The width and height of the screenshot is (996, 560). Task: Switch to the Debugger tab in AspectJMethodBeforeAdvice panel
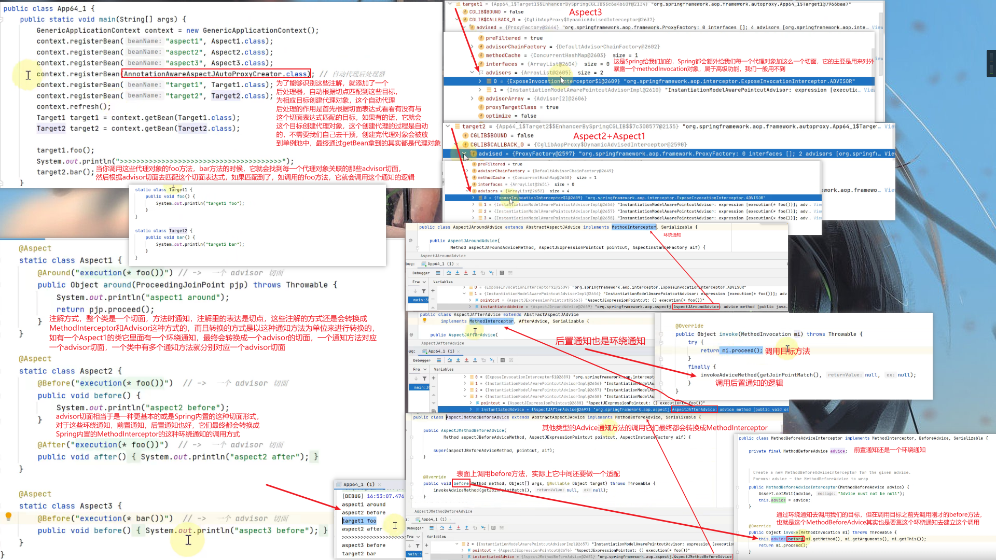tap(415, 528)
